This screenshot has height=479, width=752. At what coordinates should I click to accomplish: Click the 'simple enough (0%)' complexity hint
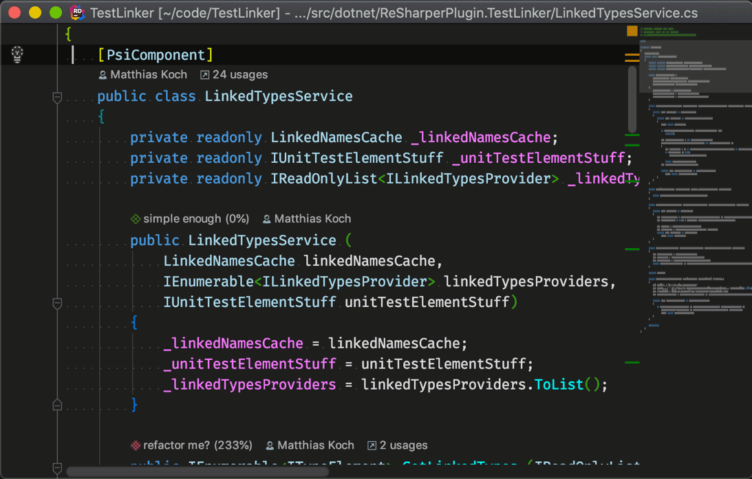(190, 219)
